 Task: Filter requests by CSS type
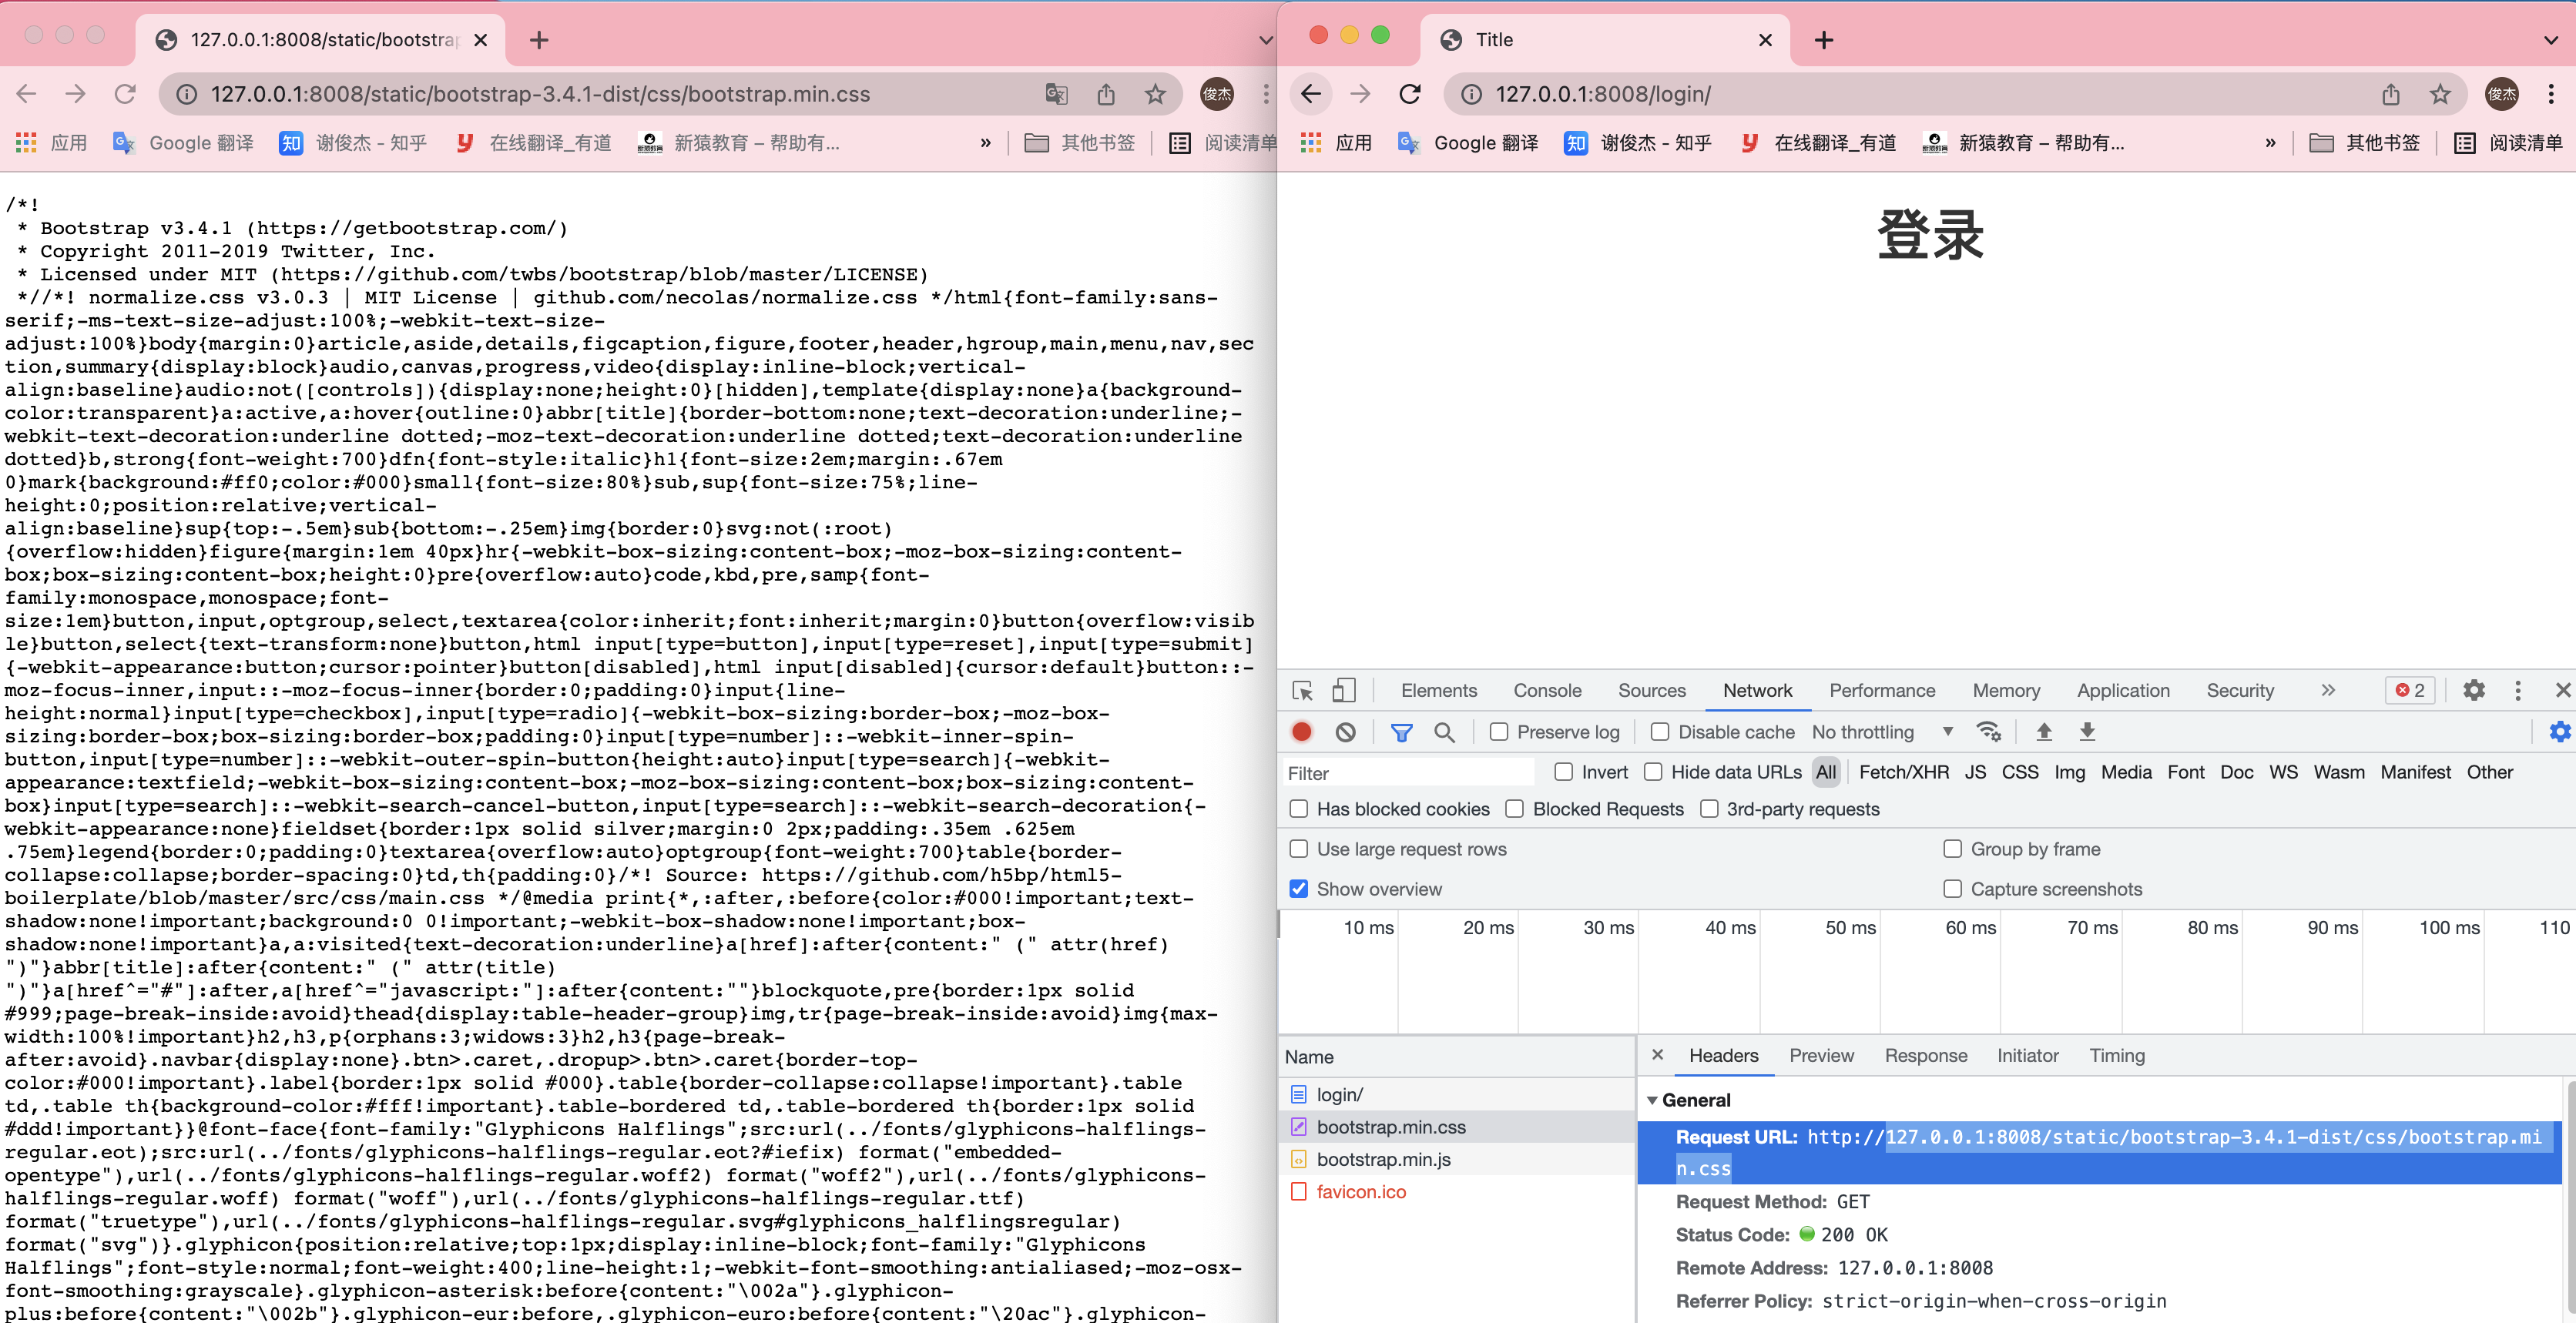2019,772
